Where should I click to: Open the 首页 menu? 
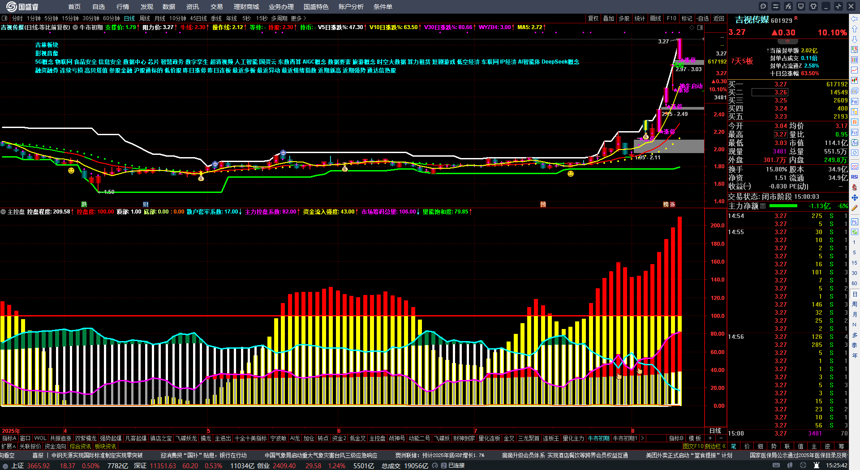tap(74, 7)
